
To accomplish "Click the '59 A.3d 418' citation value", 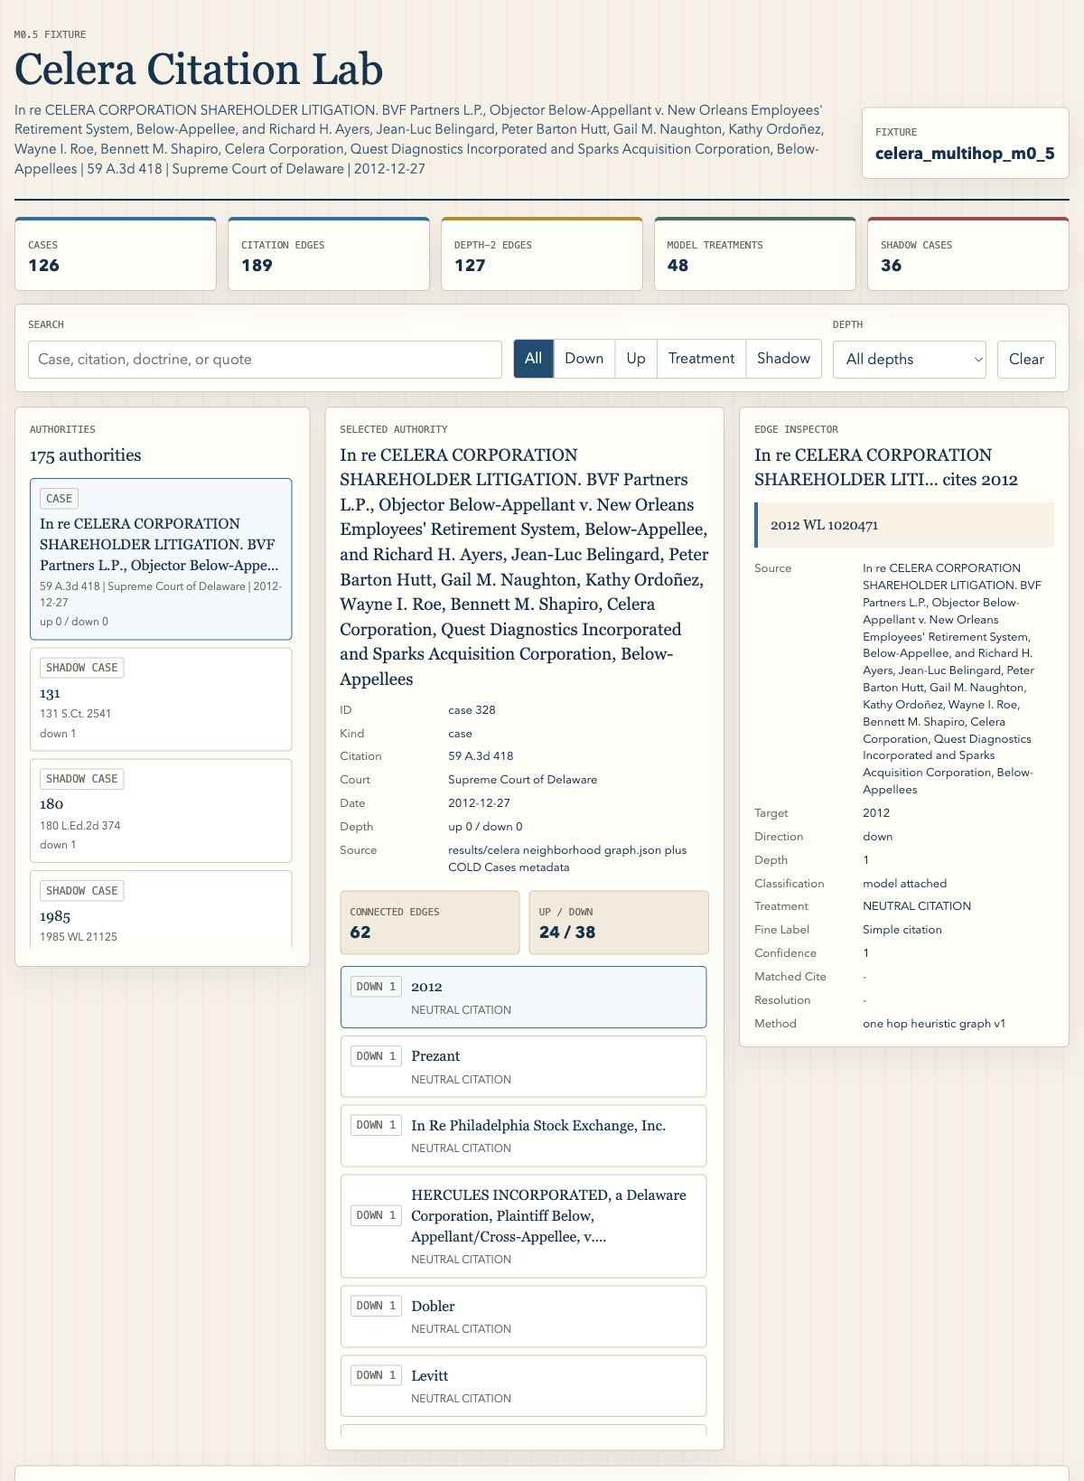I will point(481,756).
